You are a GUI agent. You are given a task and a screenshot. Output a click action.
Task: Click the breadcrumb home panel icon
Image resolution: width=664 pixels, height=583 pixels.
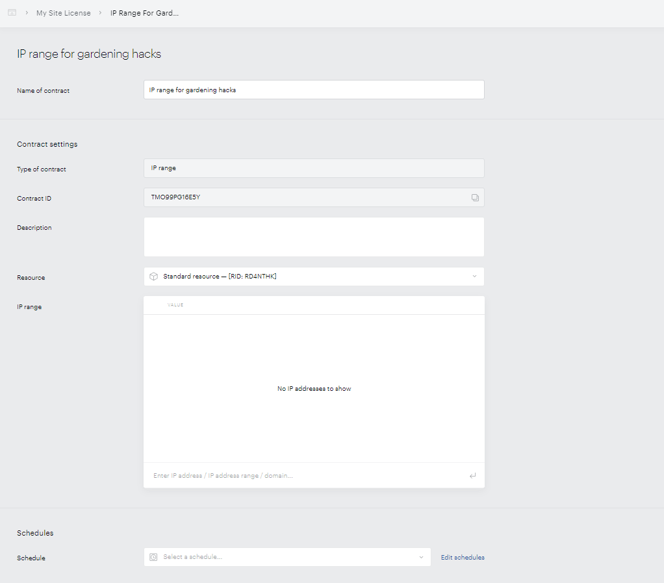12,13
